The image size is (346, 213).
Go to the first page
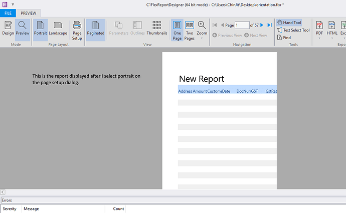215,25
